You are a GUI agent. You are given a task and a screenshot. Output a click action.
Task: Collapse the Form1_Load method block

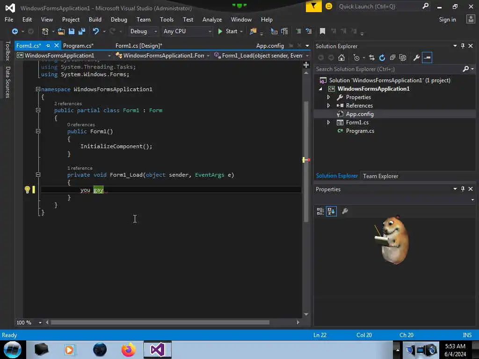38,175
